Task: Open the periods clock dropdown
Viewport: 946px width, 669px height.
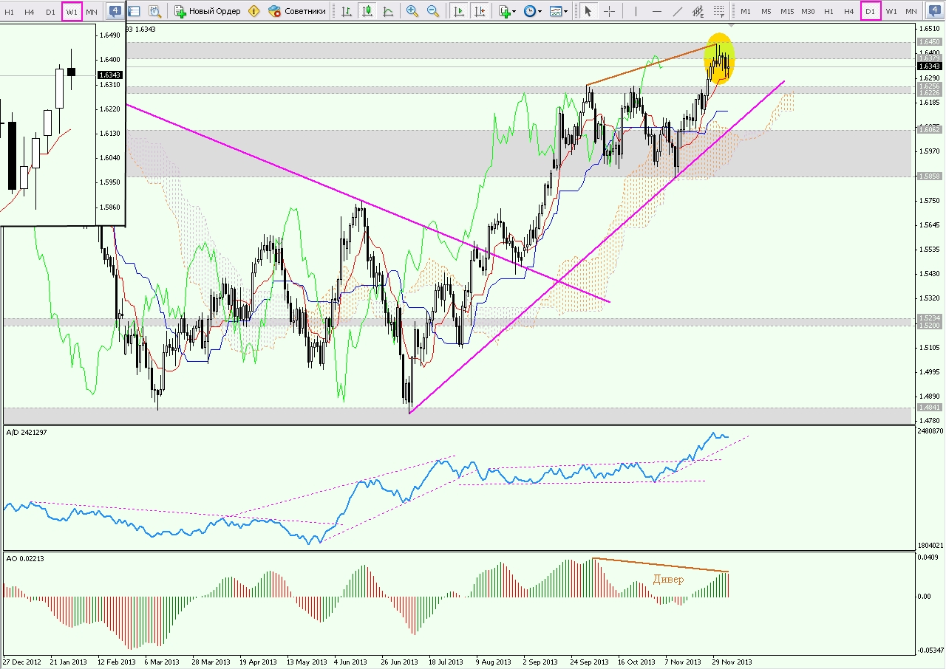Action: pos(532,11)
